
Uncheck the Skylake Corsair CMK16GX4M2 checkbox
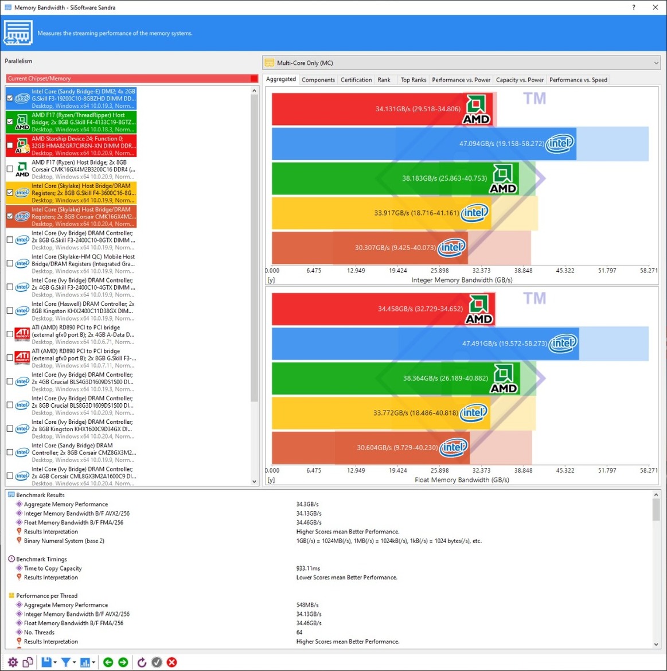(x=10, y=216)
